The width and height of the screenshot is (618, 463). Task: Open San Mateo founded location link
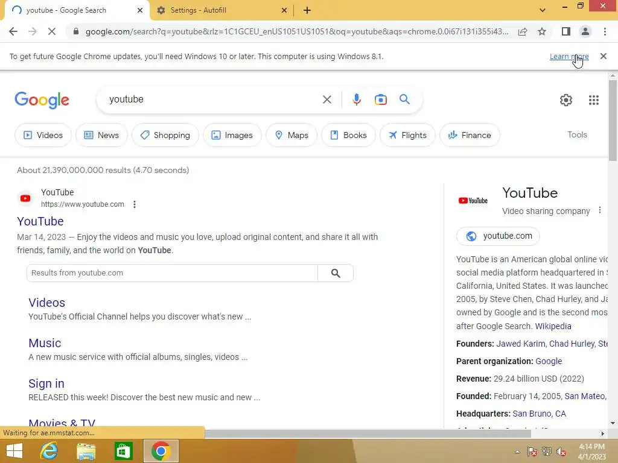click(x=585, y=396)
